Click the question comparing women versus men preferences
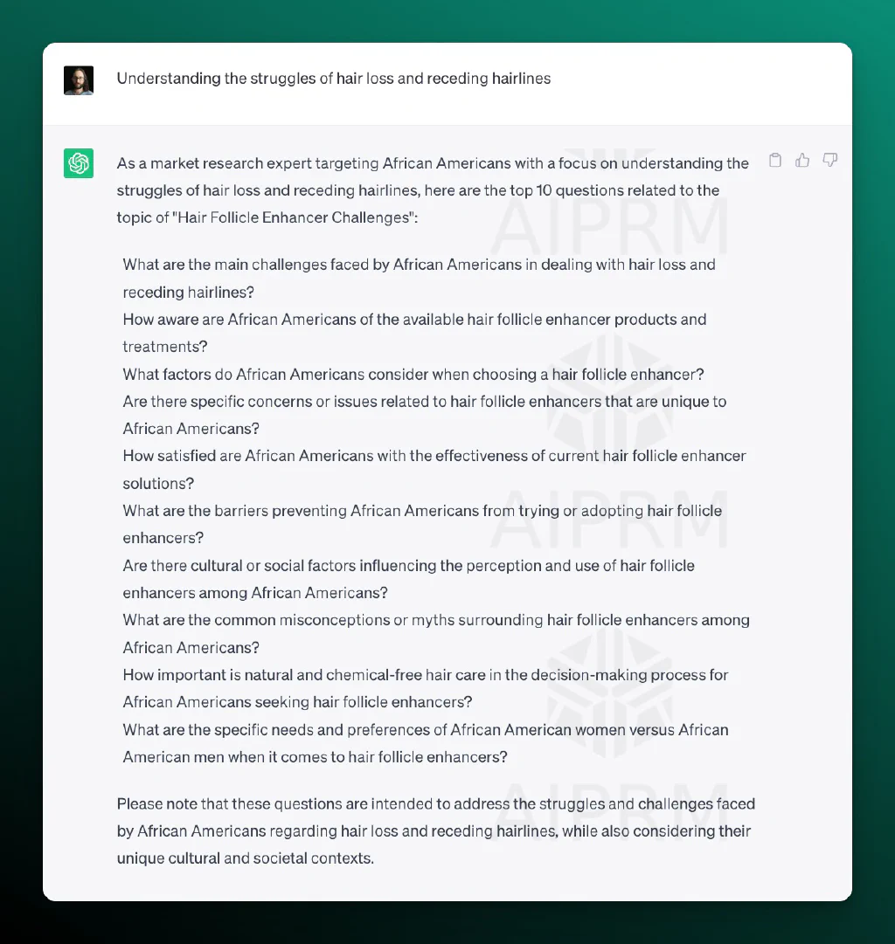 [426, 743]
